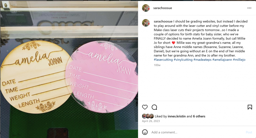This screenshot has width=256, height=138.
Task: Open the #milliejo hashtag
Action: click(239, 60)
